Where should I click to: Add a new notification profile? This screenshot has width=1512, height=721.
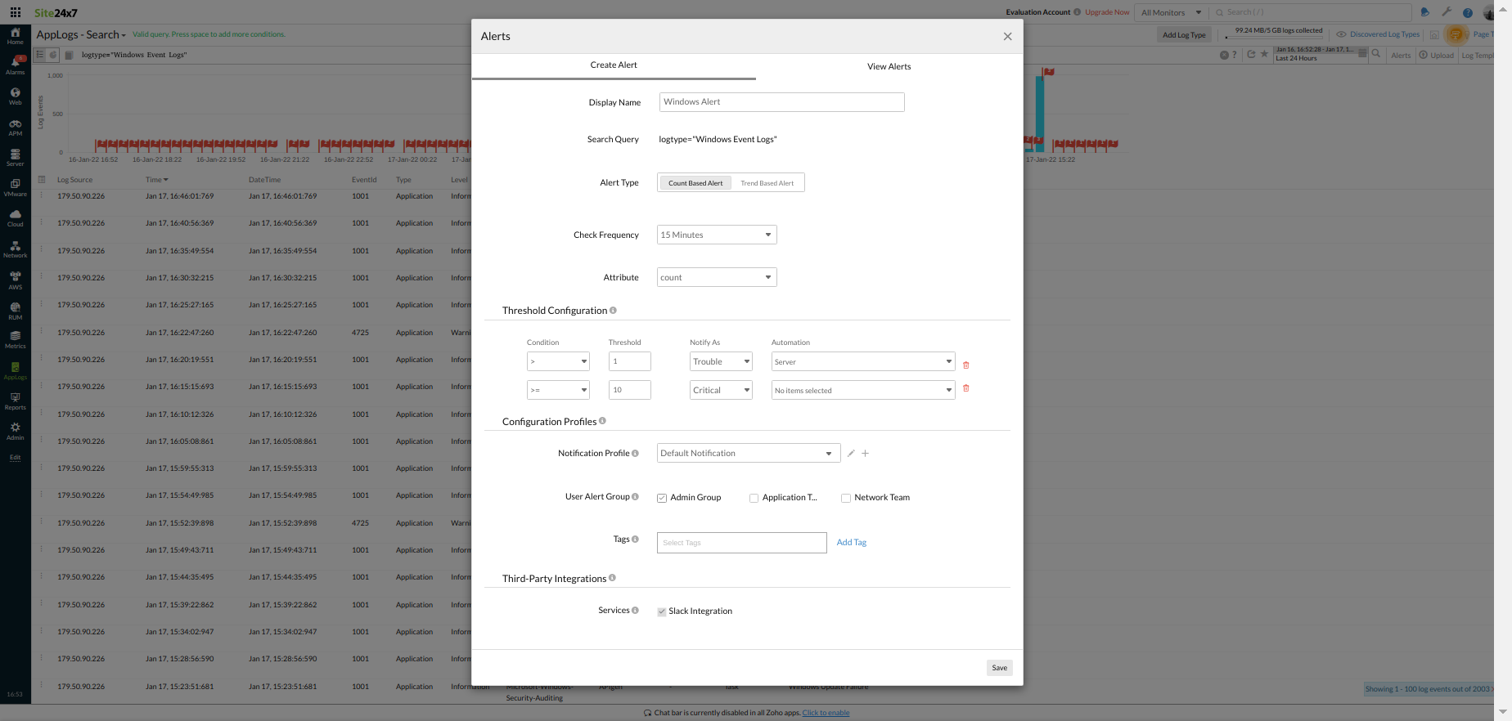tap(865, 454)
